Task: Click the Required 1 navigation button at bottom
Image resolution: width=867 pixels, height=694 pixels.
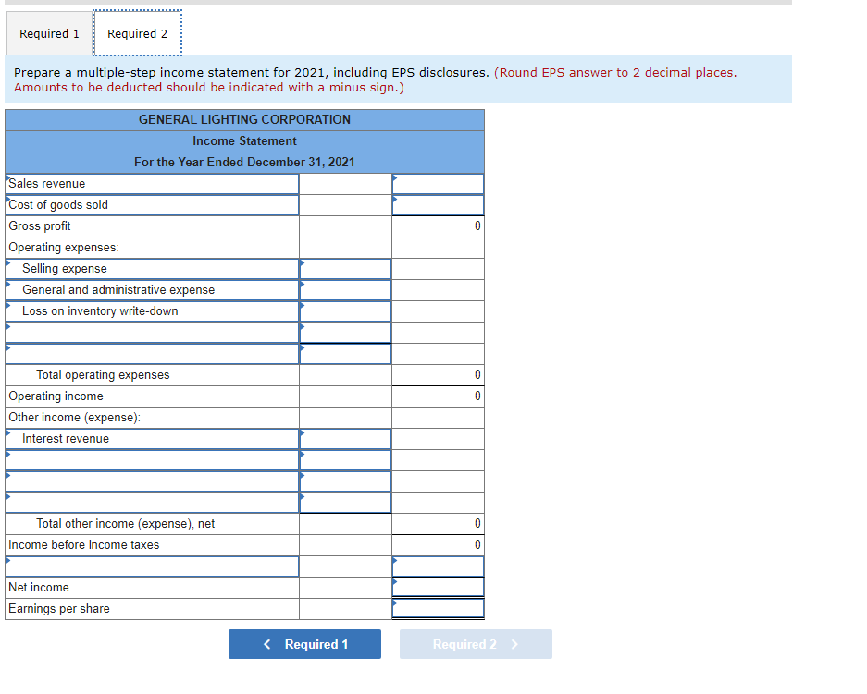Action: pos(304,644)
